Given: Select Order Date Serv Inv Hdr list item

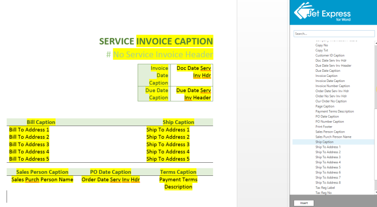Looking at the screenshot, I should pos(332,91).
